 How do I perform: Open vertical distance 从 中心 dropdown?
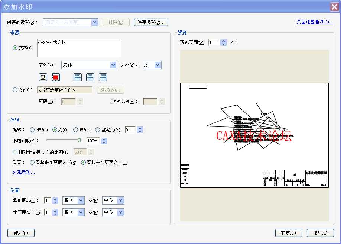[121, 200]
